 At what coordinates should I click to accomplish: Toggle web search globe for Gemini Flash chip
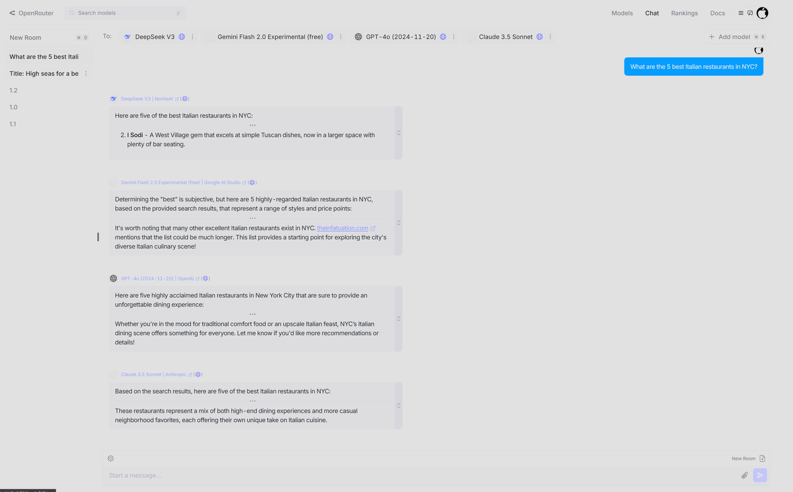[x=330, y=37]
